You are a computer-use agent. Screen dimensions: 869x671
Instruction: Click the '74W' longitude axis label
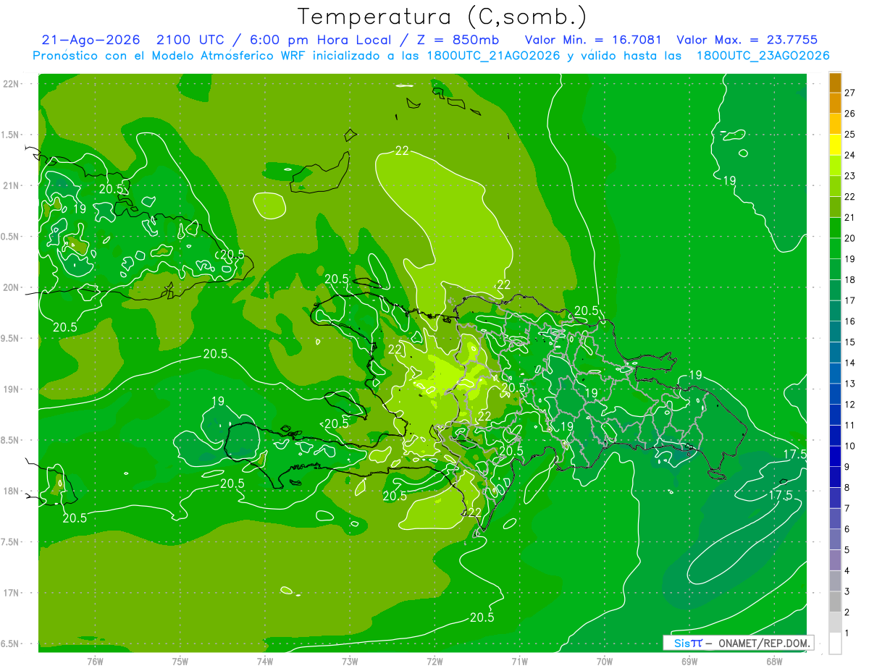pos(265,662)
